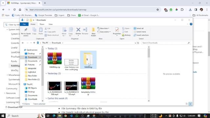210x118 pixels.
Task: Reload the browser page
Action: 14,10
